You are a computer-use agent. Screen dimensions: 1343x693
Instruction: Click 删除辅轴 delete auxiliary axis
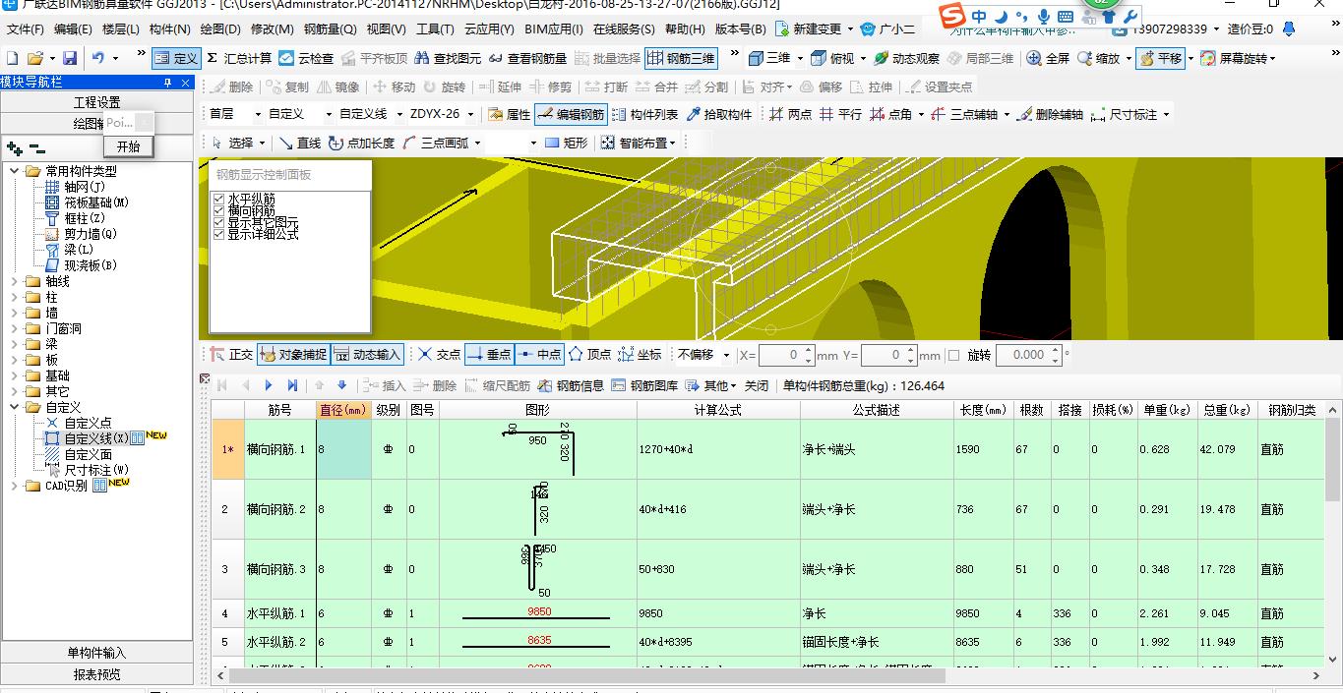(x=1049, y=114)
